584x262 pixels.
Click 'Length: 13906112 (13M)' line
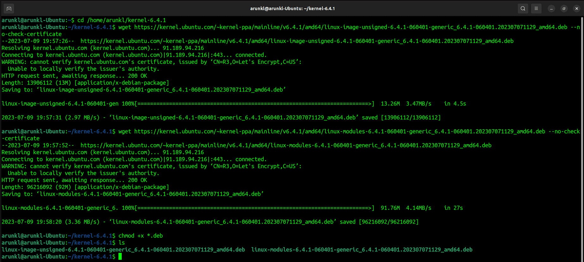[x=85, y=83]
